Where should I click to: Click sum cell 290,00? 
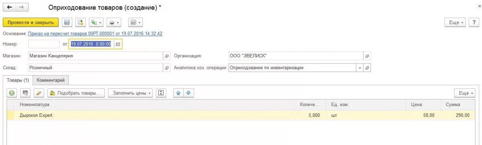(x=457, y=115)
